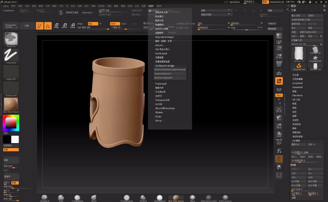Choose the SkinShade4 material sphere

[x=160, y=198]
